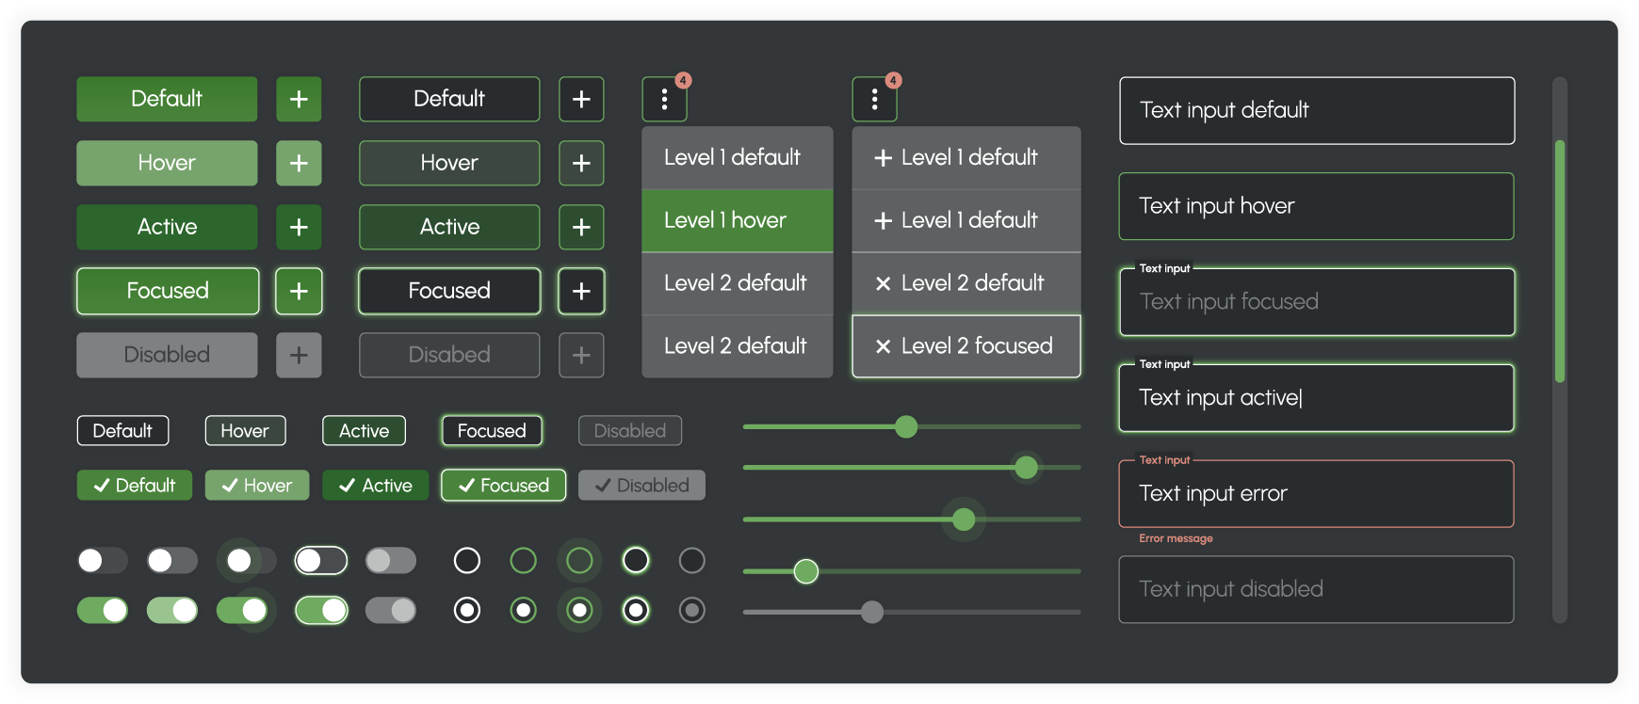Select the Level 1 hover menu item
Image resolution: width=1639 pixels, height=704 pixels.
coord(737,220)
